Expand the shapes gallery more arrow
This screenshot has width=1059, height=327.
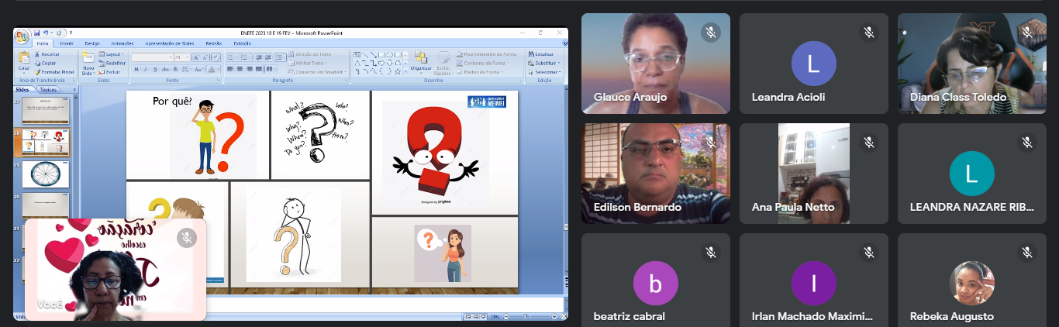(405, 71)
